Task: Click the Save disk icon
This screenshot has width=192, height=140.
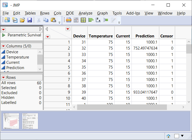Action: coord(29,20)
